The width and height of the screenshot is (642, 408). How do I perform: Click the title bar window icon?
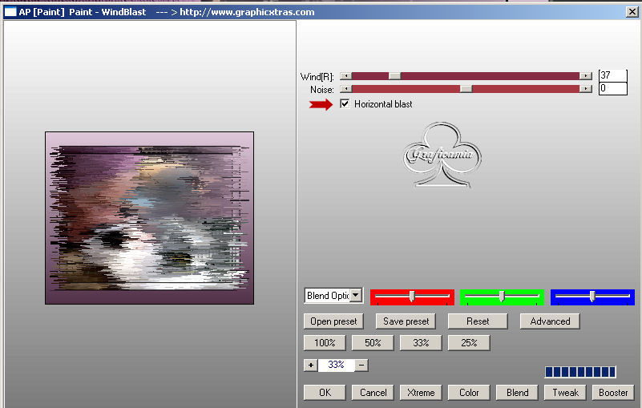click(x=10, y=12)
